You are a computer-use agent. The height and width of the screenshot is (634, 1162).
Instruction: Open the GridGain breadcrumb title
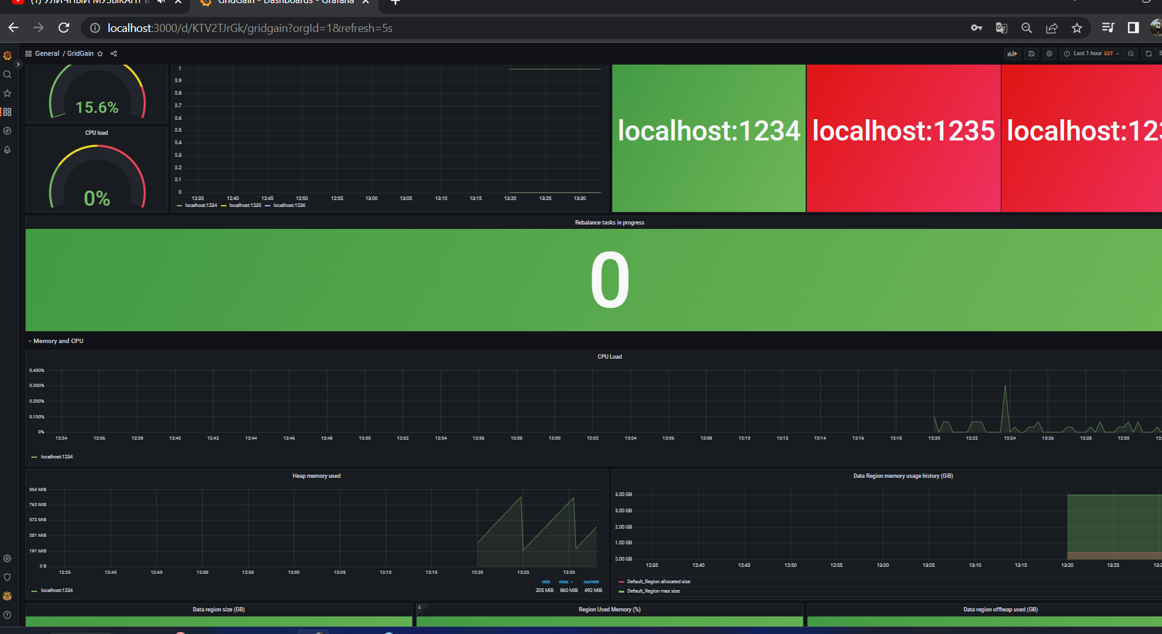coord(80,54)
